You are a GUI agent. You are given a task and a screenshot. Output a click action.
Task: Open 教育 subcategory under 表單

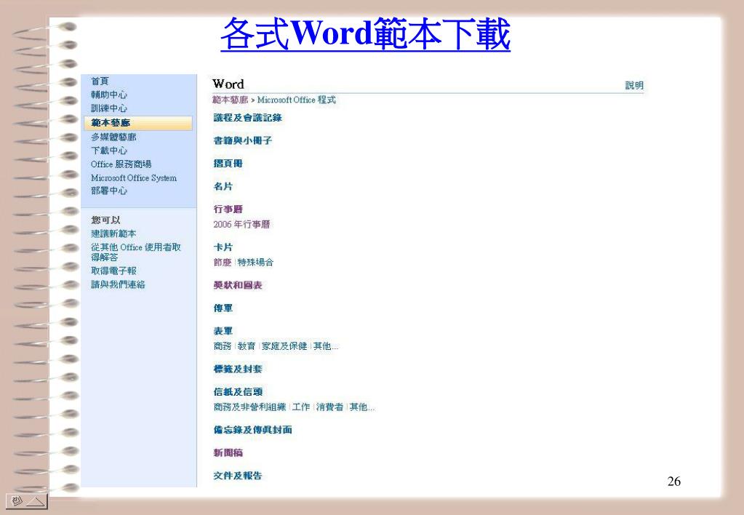point(247,346)
